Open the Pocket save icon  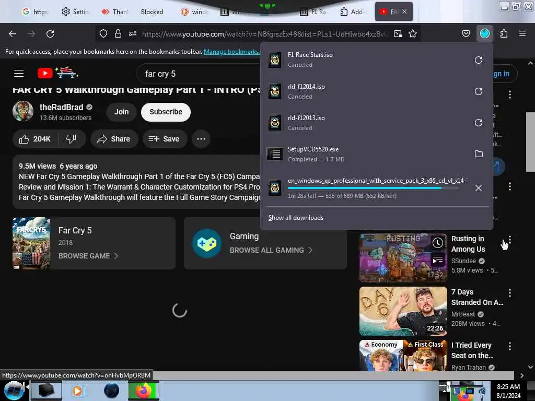[466, 33]
